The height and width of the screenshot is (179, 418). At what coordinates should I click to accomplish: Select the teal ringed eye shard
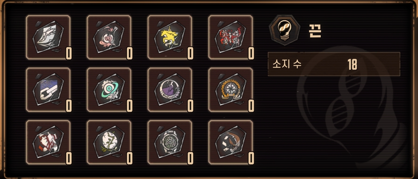click(109, 90)
